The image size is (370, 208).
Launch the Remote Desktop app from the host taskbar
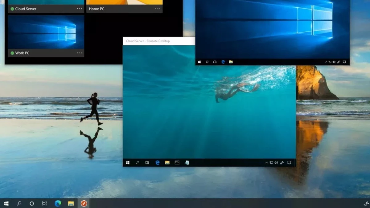click(x=83, y=203)
